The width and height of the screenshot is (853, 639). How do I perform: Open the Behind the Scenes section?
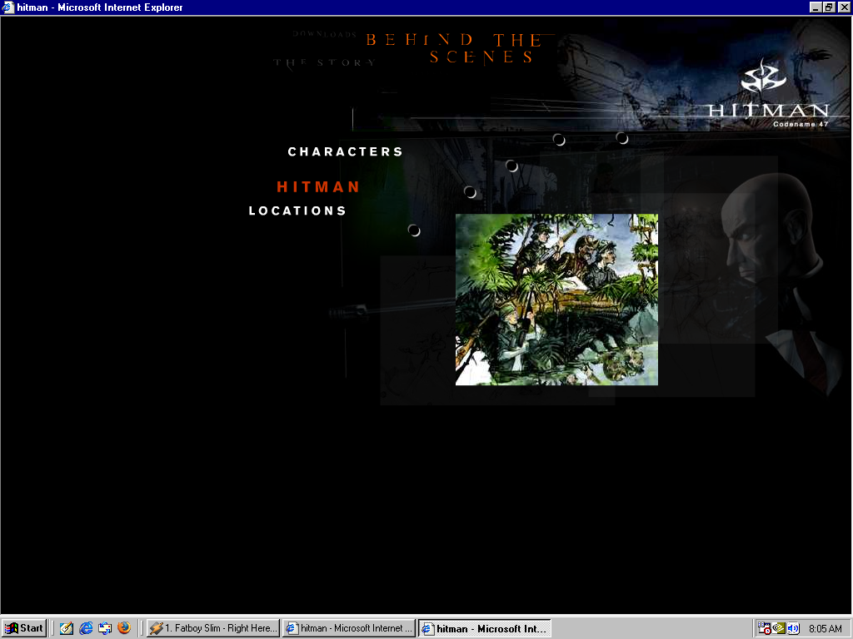pyautogui.click(x=455, y=48)
